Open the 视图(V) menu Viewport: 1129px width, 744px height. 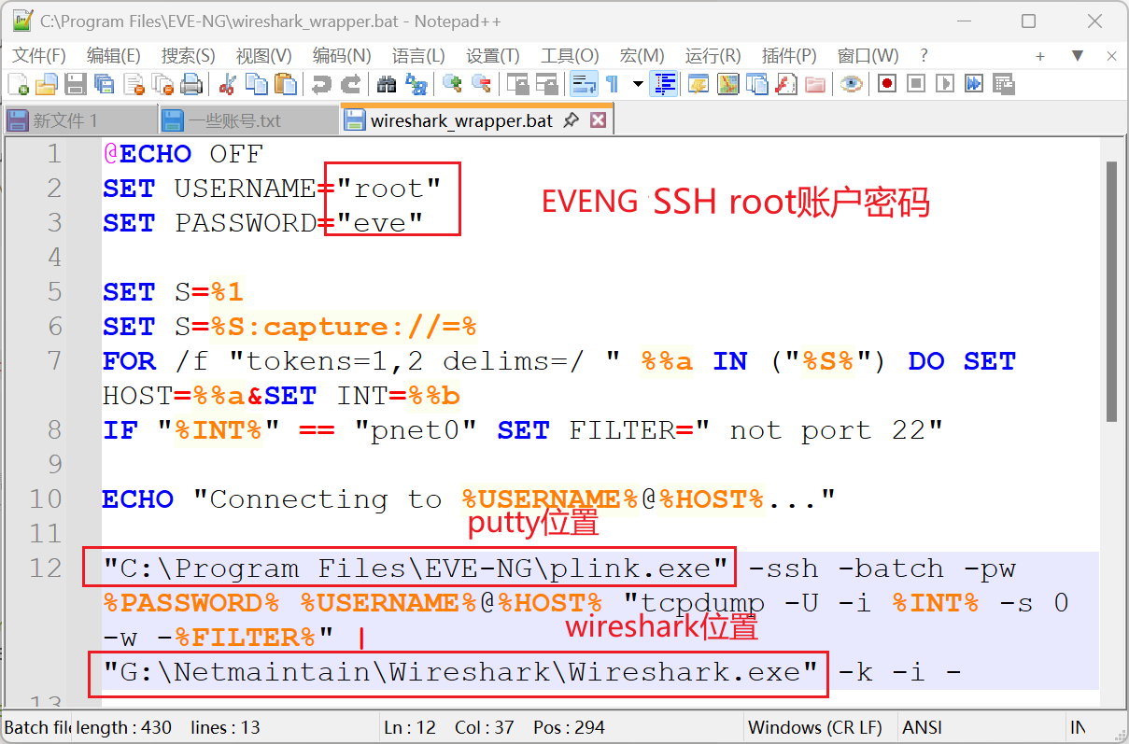pos(263,55)
